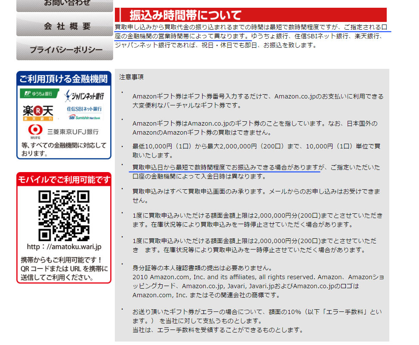This screenshot has height=345, width=419.
Task: Click the mobile QR code image
Action: click(x=64, y=216)
